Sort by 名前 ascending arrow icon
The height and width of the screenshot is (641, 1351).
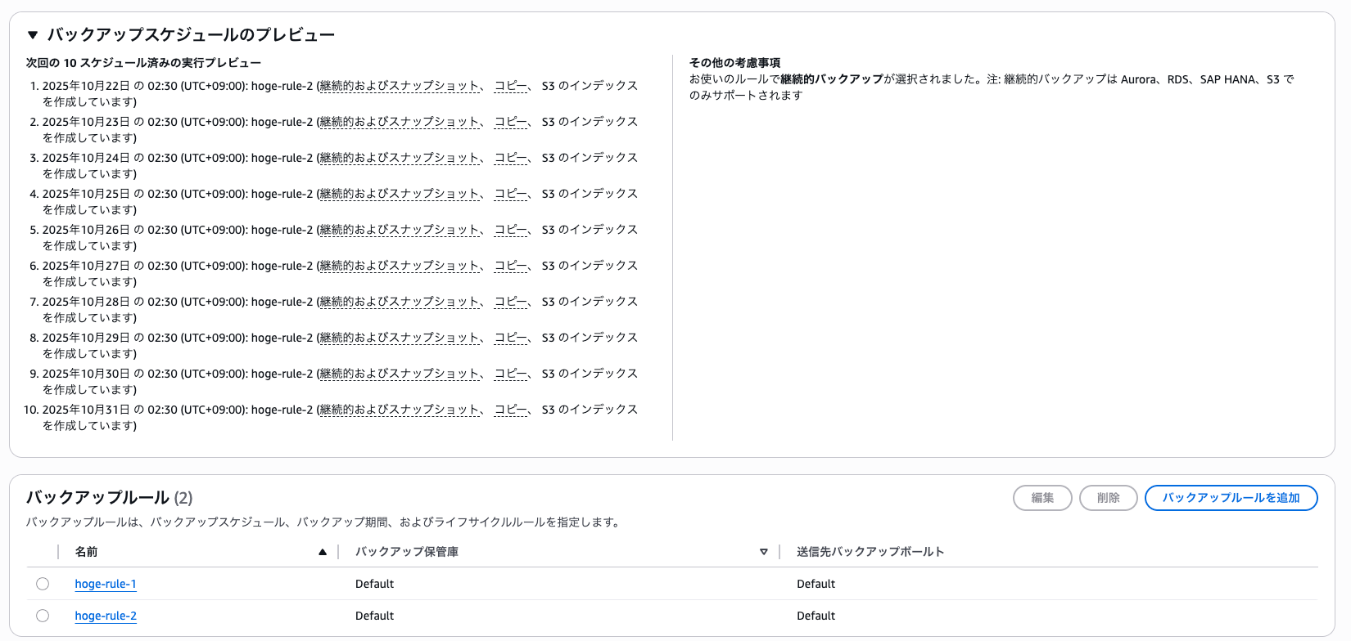point(323,552)
